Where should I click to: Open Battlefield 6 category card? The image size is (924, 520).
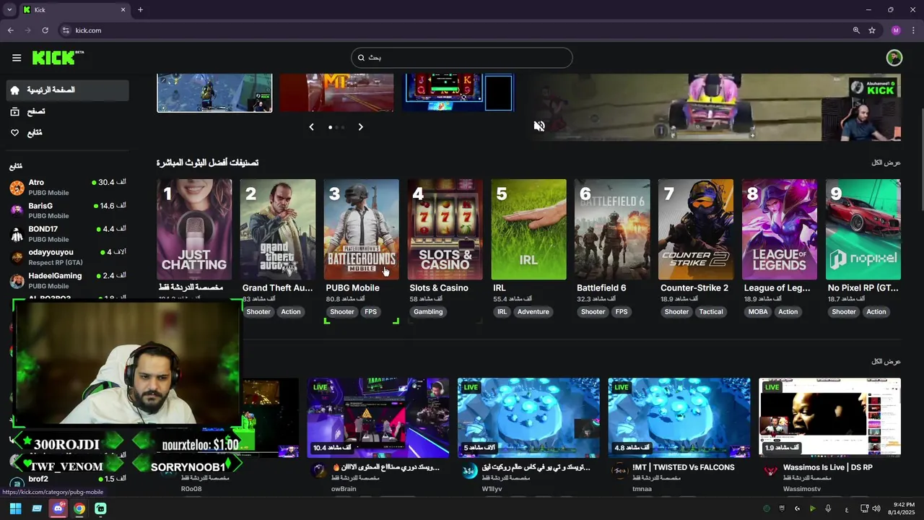click(x=612, y=229)
